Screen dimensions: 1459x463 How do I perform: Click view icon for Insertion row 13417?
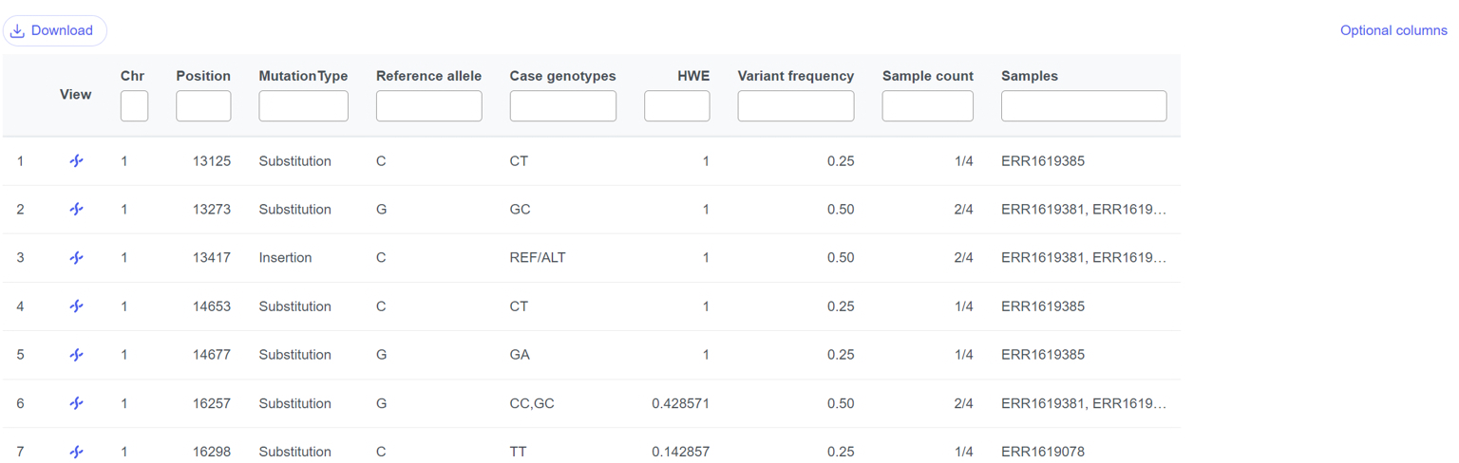[76, 258]
